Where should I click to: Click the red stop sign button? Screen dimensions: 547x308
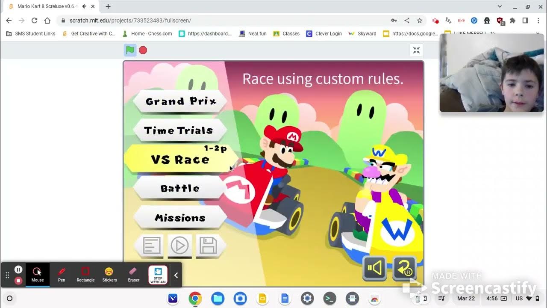click(143, 50)
